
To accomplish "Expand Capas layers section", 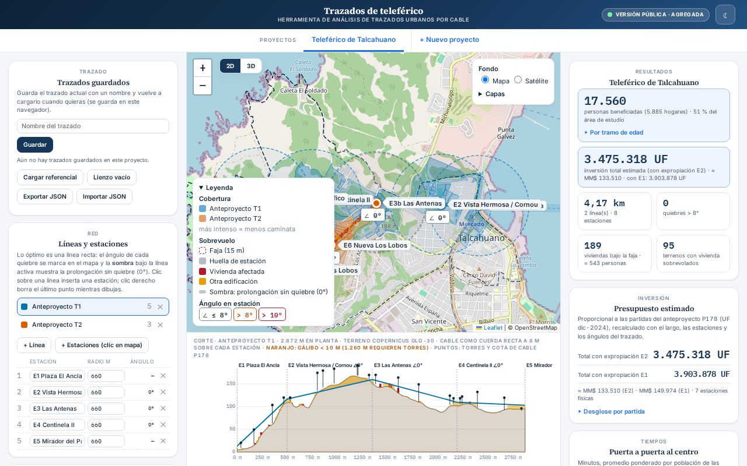I will pos(491,94).
